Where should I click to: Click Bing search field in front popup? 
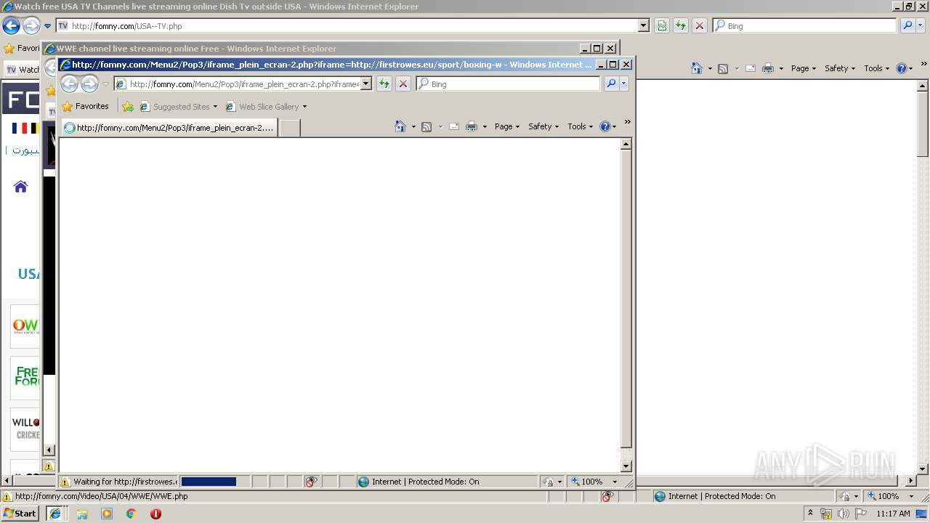point(509,84)
